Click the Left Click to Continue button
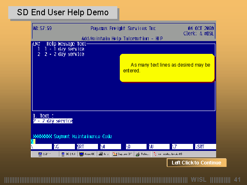The width and height of the screenshot is (247, 185). (196, 163)
